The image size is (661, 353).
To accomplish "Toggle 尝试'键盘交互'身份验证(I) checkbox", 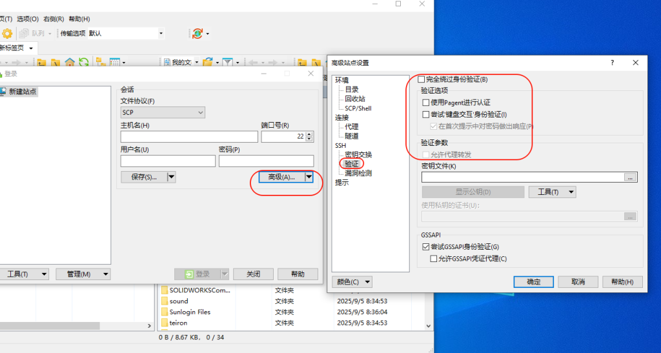I will 426,114.
